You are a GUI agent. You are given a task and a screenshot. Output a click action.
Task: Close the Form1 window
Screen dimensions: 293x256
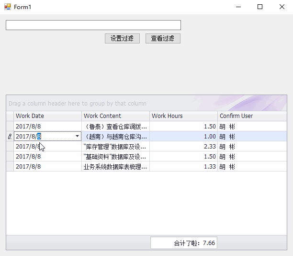(282, 7)
